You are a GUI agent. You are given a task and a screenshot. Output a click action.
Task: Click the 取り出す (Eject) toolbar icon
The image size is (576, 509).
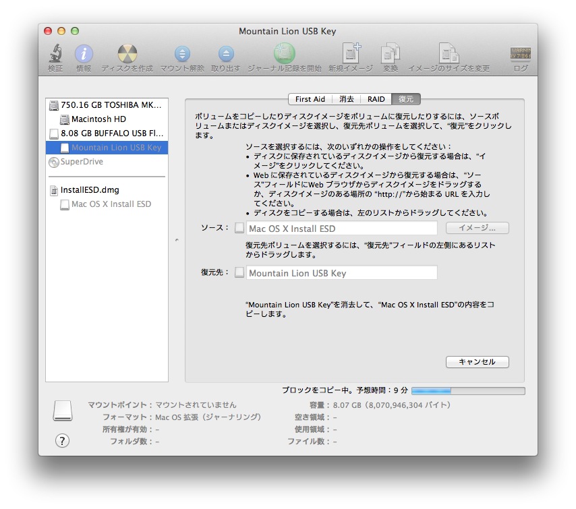pos(226,54)
